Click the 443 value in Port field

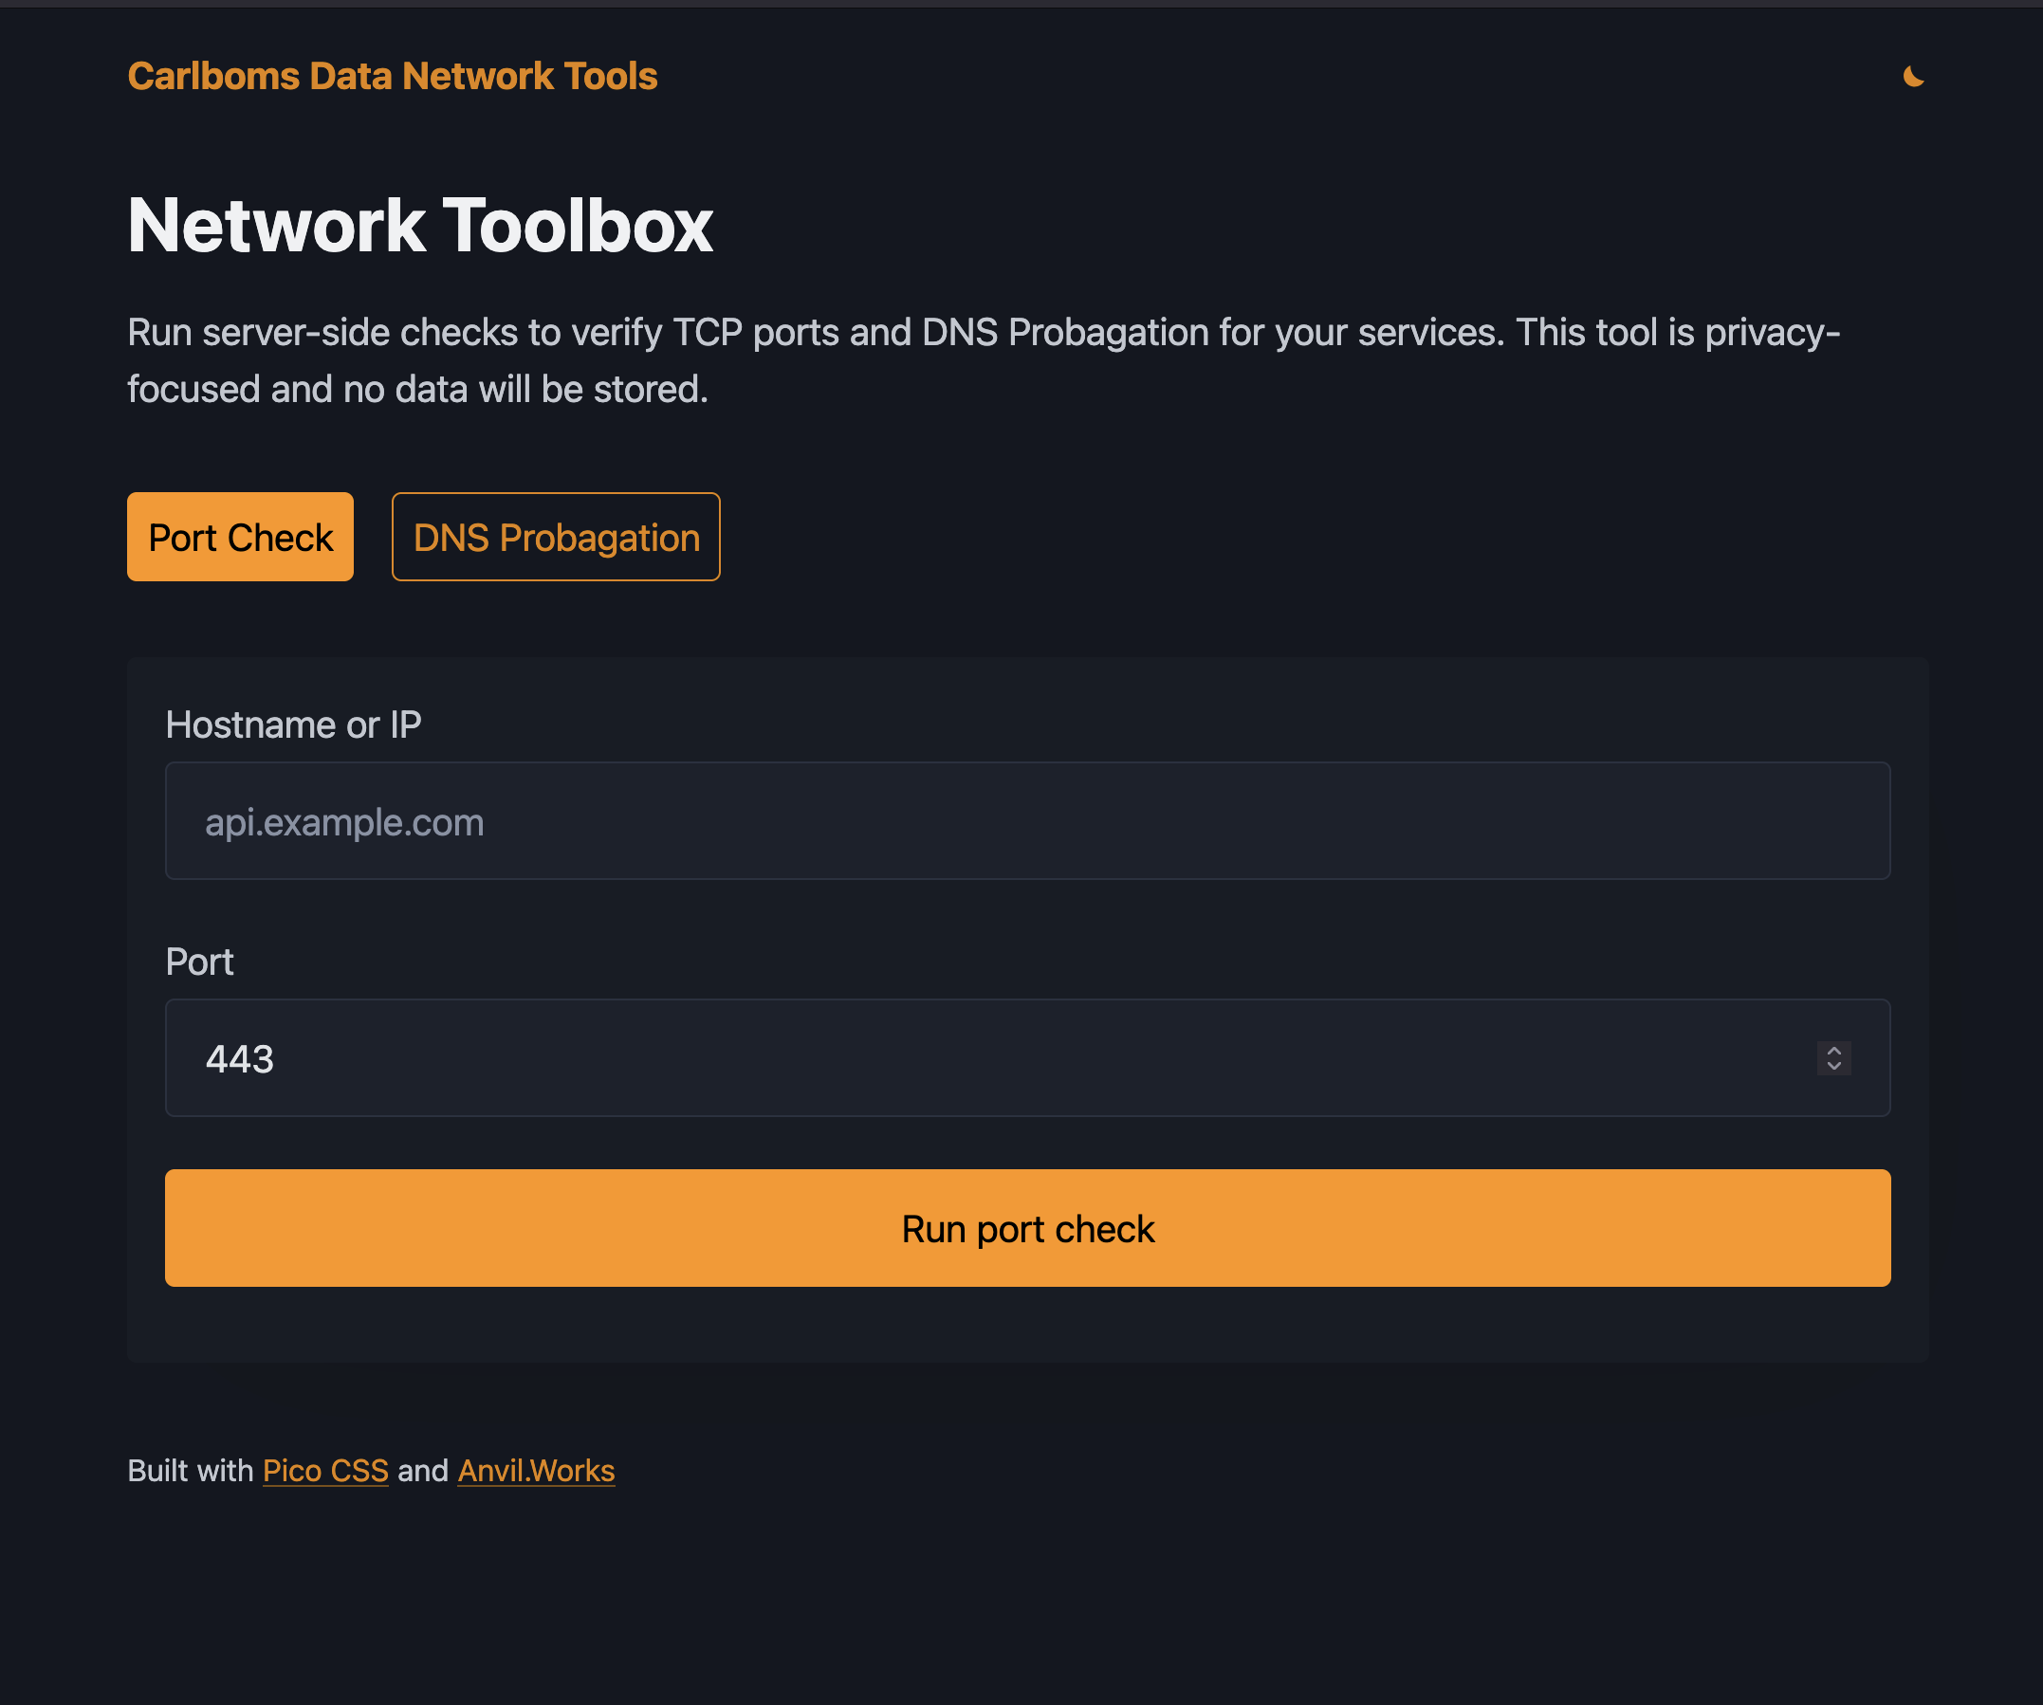coord(239,1059)
